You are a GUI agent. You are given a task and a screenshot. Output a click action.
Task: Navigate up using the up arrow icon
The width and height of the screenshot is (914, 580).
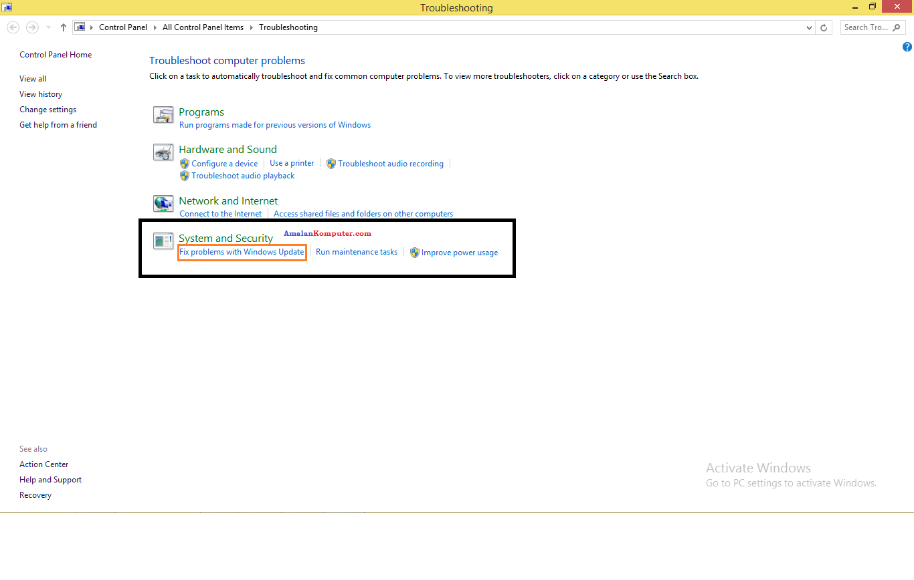tap(63, 27)
